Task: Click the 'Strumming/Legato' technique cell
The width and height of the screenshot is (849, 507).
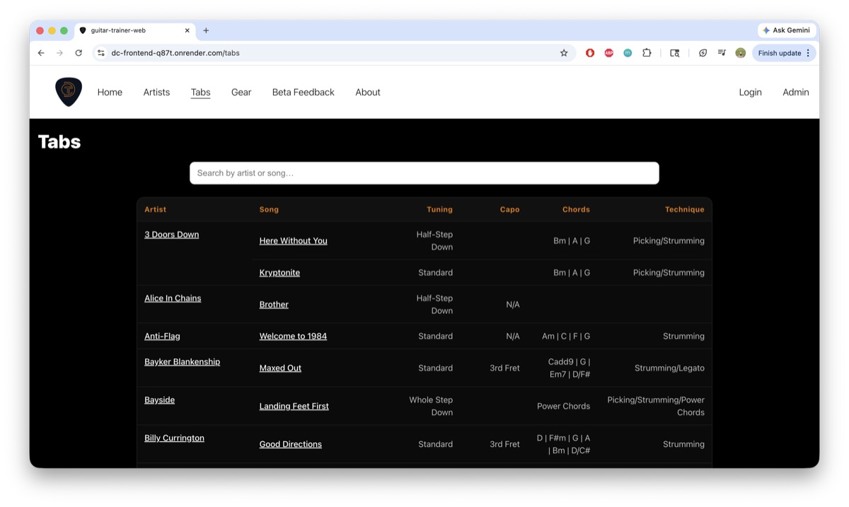Action: pos(669,368)
